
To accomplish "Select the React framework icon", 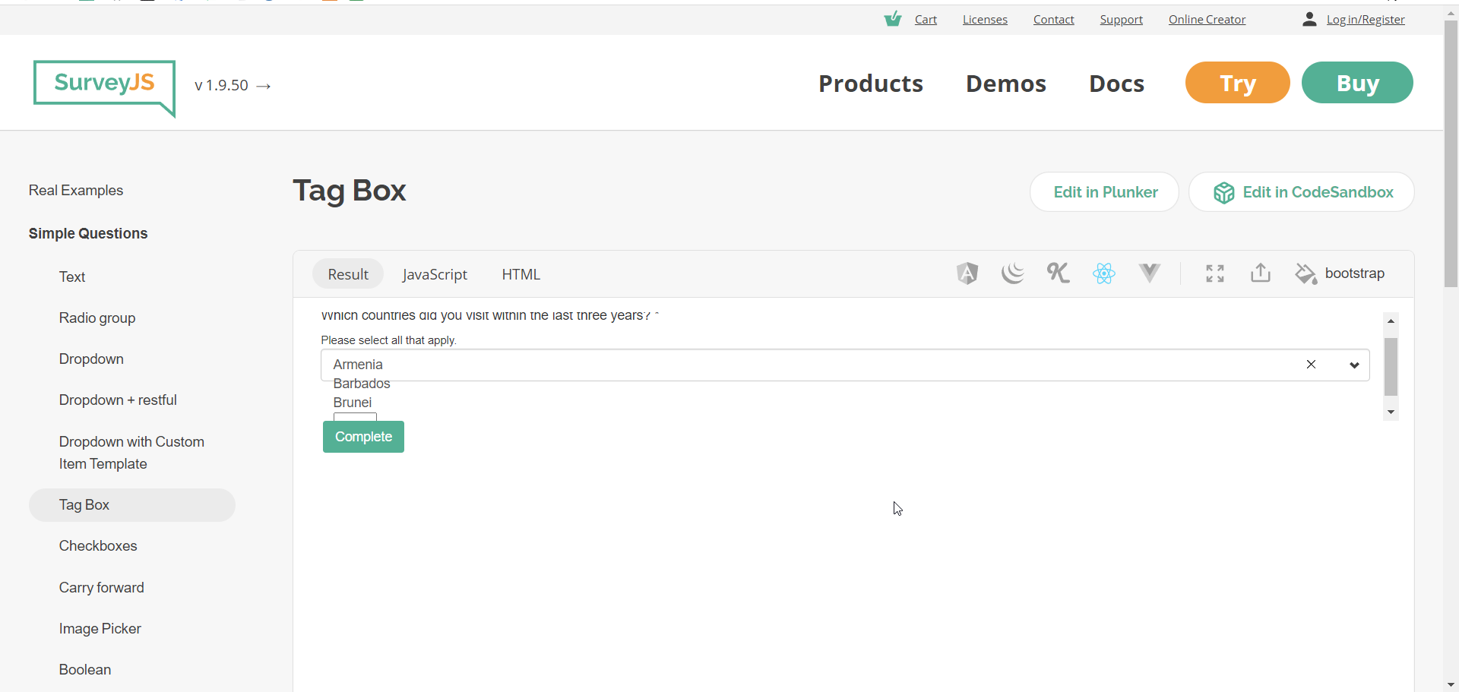I will click(x=1104, y=273).
